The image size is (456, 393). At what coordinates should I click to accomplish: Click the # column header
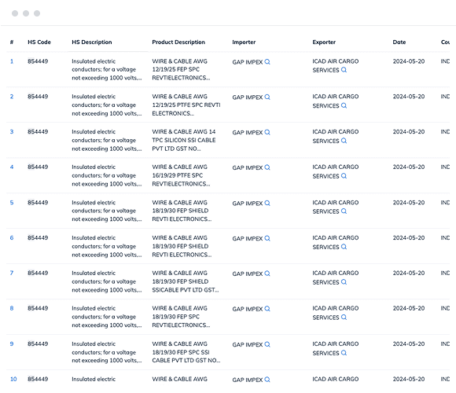[12, 42]
